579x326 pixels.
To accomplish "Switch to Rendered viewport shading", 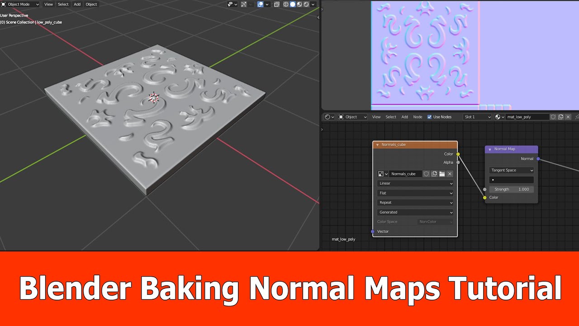I will (306, 4).
